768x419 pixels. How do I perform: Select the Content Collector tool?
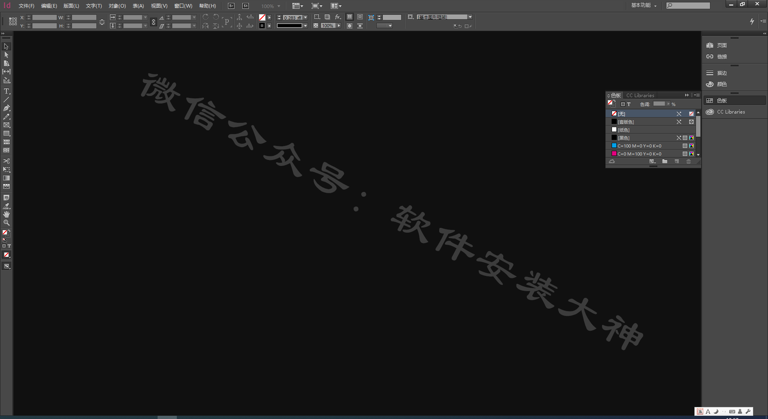pos(6,80)
